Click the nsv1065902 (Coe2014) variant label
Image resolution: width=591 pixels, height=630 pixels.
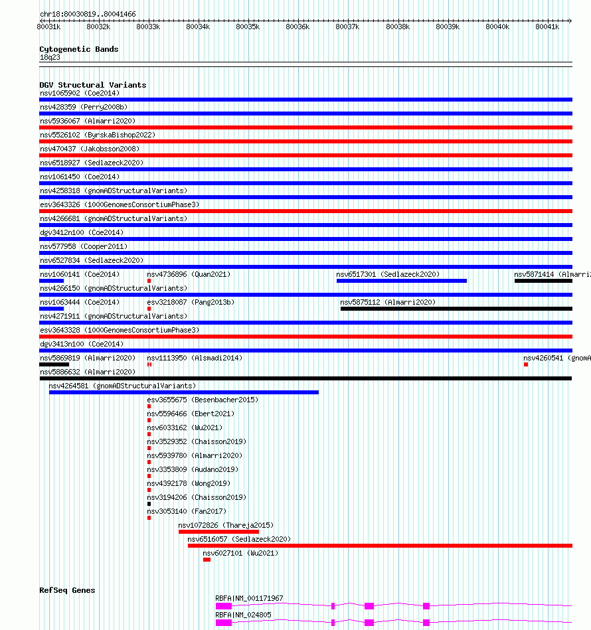coord(80,93)
